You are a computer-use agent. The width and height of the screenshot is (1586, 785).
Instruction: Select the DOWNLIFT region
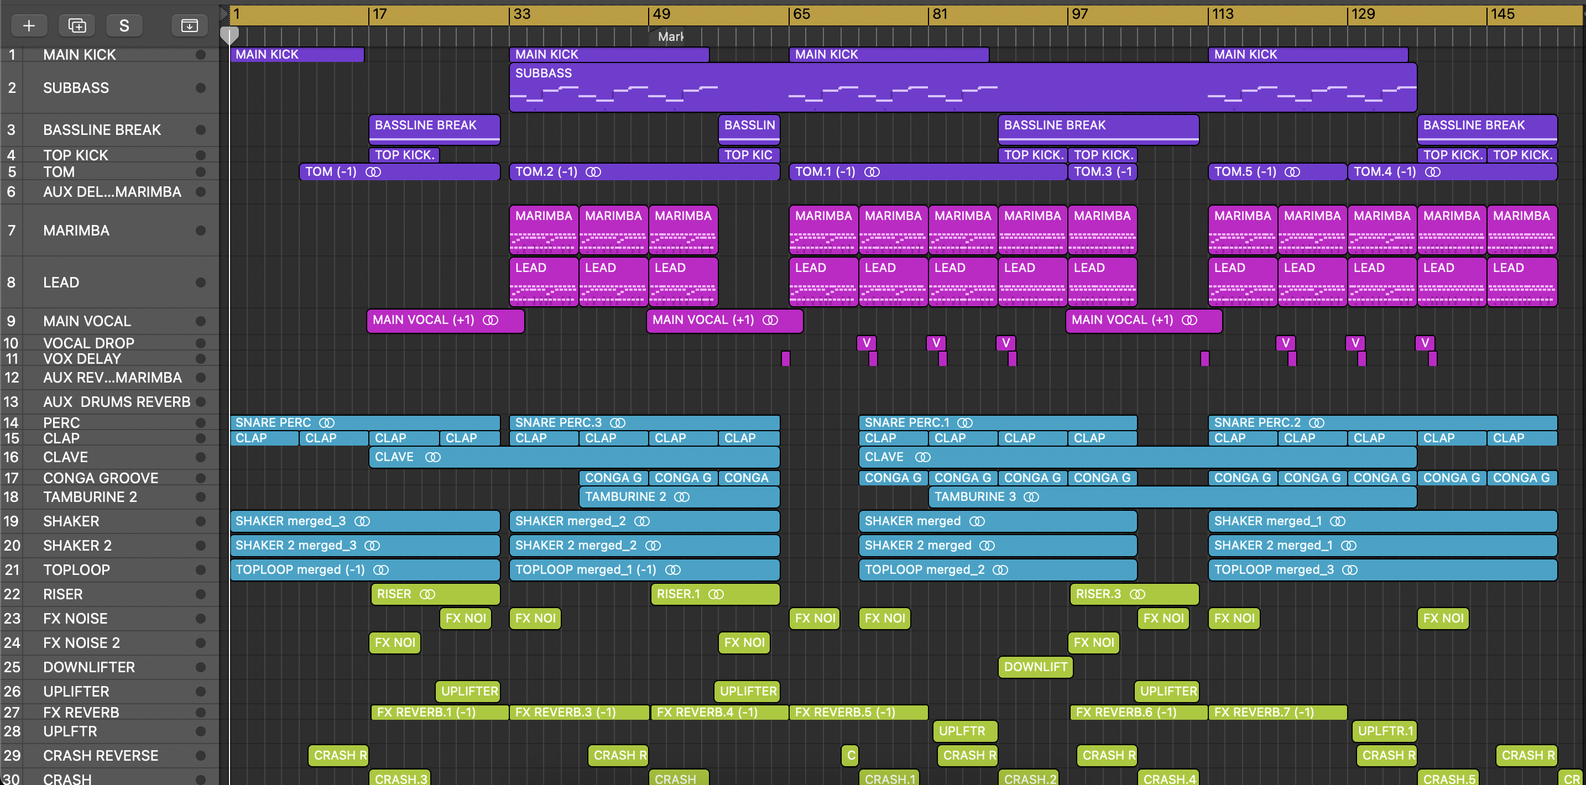click(x=1035, y=667)
